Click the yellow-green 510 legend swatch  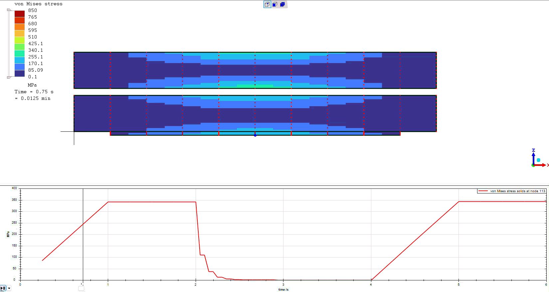coord(20,40)
